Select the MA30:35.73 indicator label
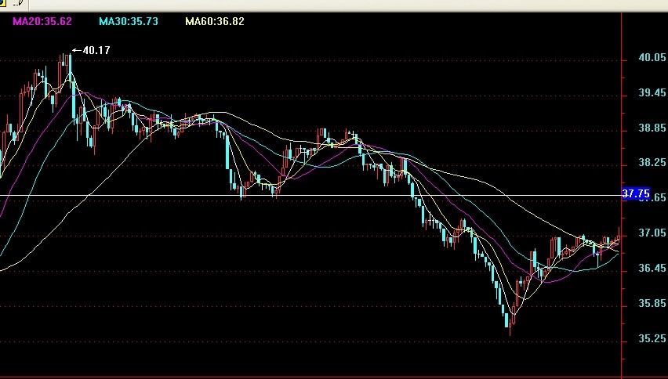668x379 pixels. coord(128,21)
